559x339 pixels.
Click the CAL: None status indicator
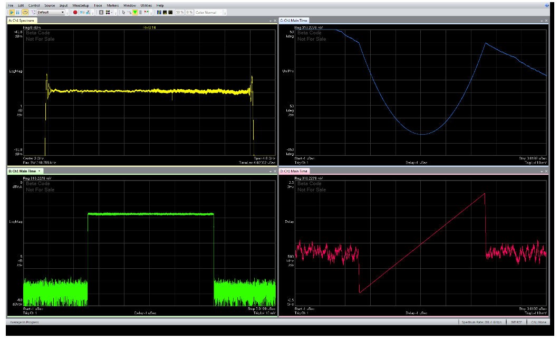537,322
